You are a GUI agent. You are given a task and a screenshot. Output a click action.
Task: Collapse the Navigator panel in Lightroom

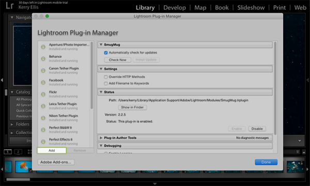12,18
